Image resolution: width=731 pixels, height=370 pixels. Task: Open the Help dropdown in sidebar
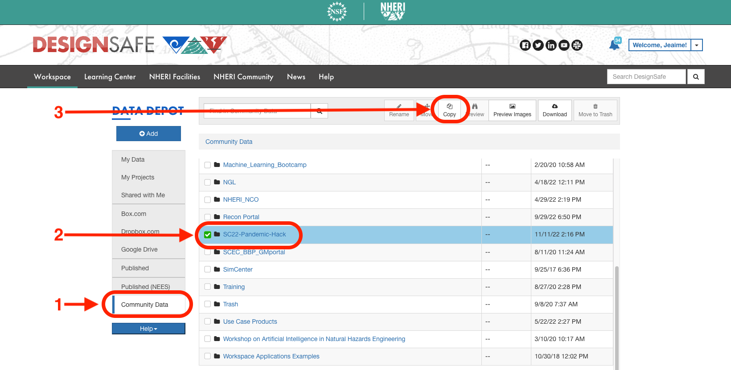click(148, 329)
